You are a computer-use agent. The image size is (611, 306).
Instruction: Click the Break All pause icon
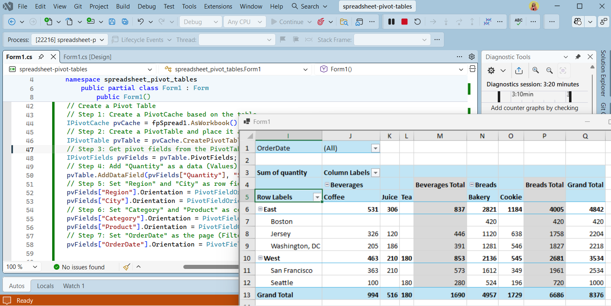click(x=391, y=21)
